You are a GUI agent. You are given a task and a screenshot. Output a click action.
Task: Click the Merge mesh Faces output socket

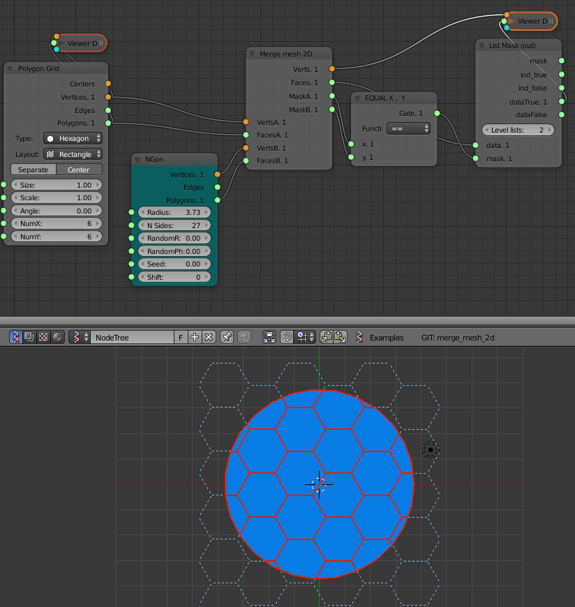pyautogui.click(x=332, y=82)
